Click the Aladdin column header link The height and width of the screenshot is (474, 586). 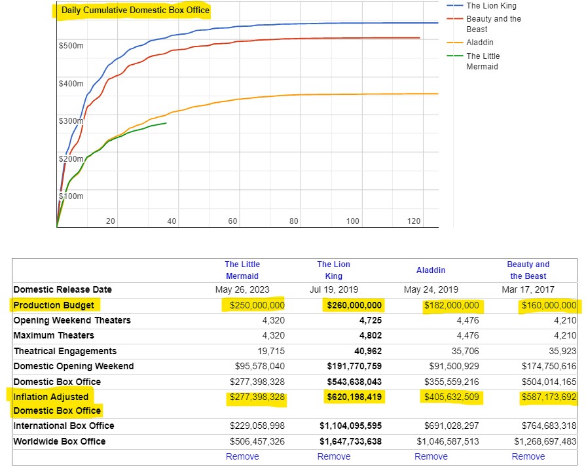click(431, 270)
